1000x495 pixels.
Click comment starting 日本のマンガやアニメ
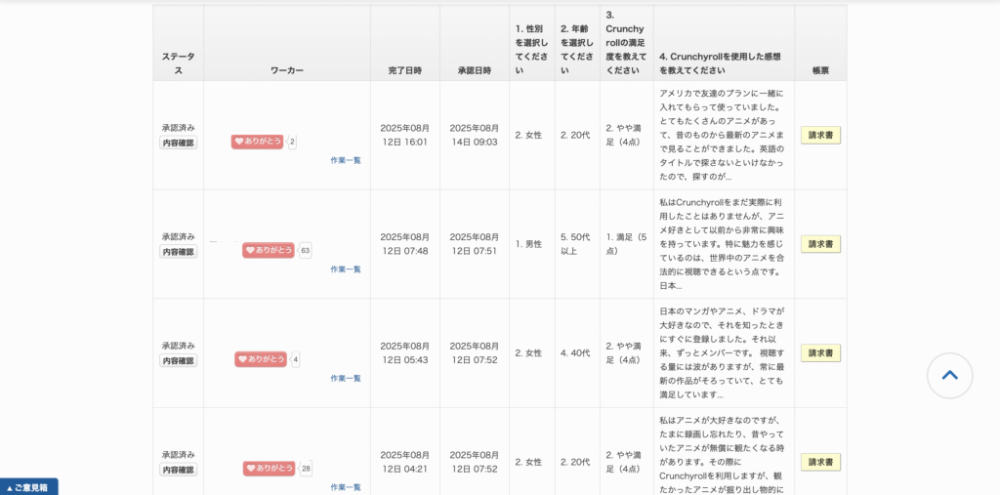(x=722, y=352)
